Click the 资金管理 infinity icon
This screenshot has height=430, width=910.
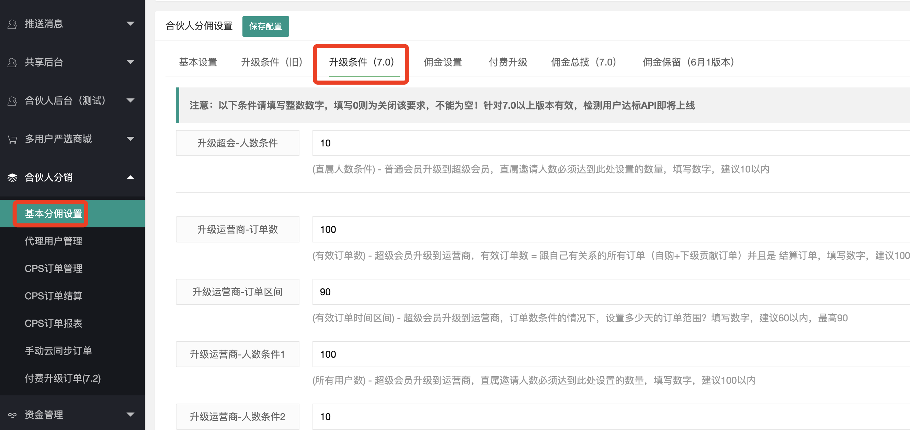(12, 415)
